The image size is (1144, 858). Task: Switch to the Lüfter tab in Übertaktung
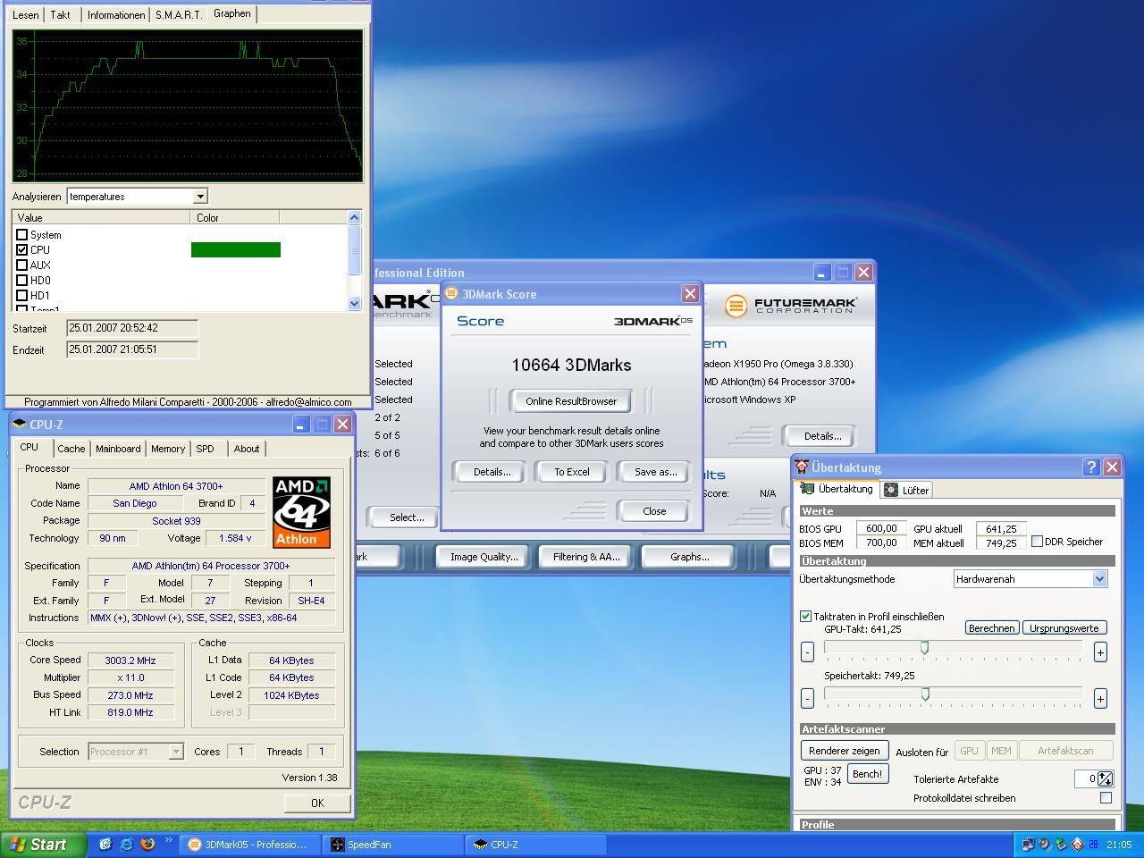(907, 490)
